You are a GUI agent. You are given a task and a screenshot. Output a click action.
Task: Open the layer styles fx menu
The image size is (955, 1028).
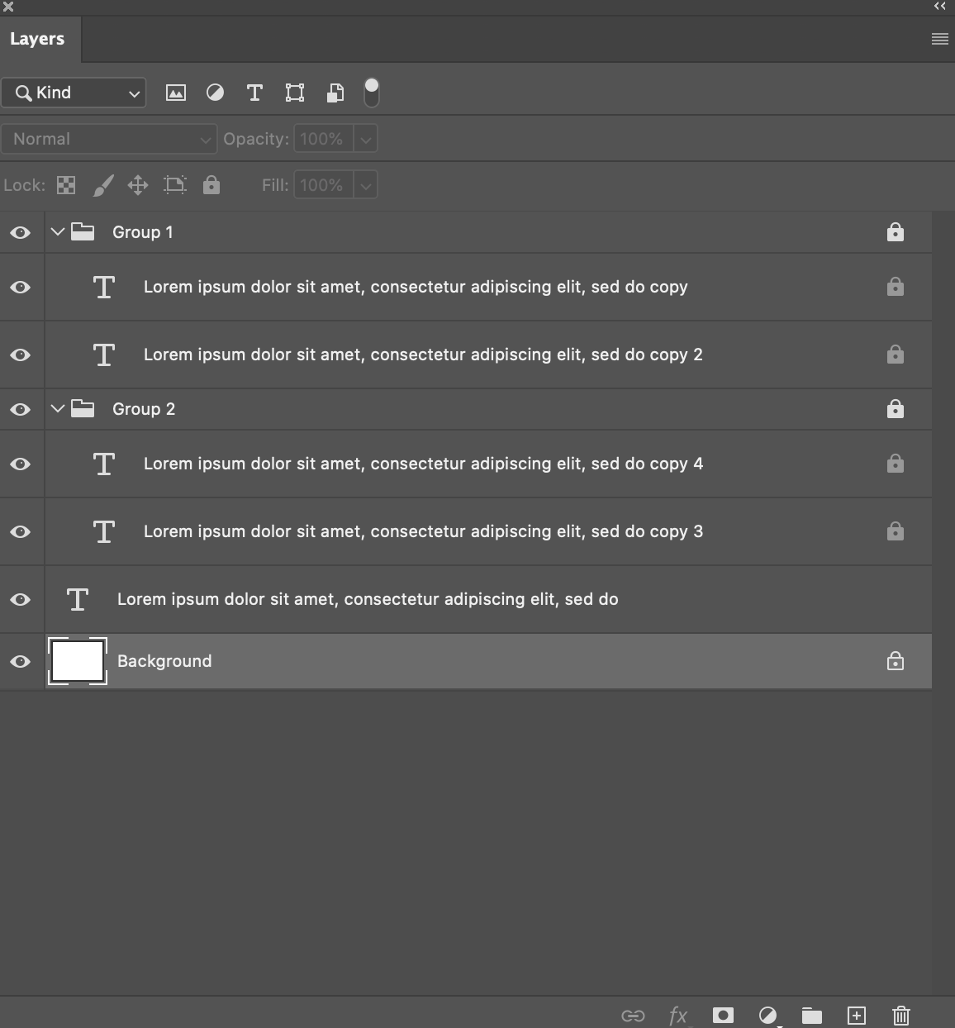point(677,1016)
